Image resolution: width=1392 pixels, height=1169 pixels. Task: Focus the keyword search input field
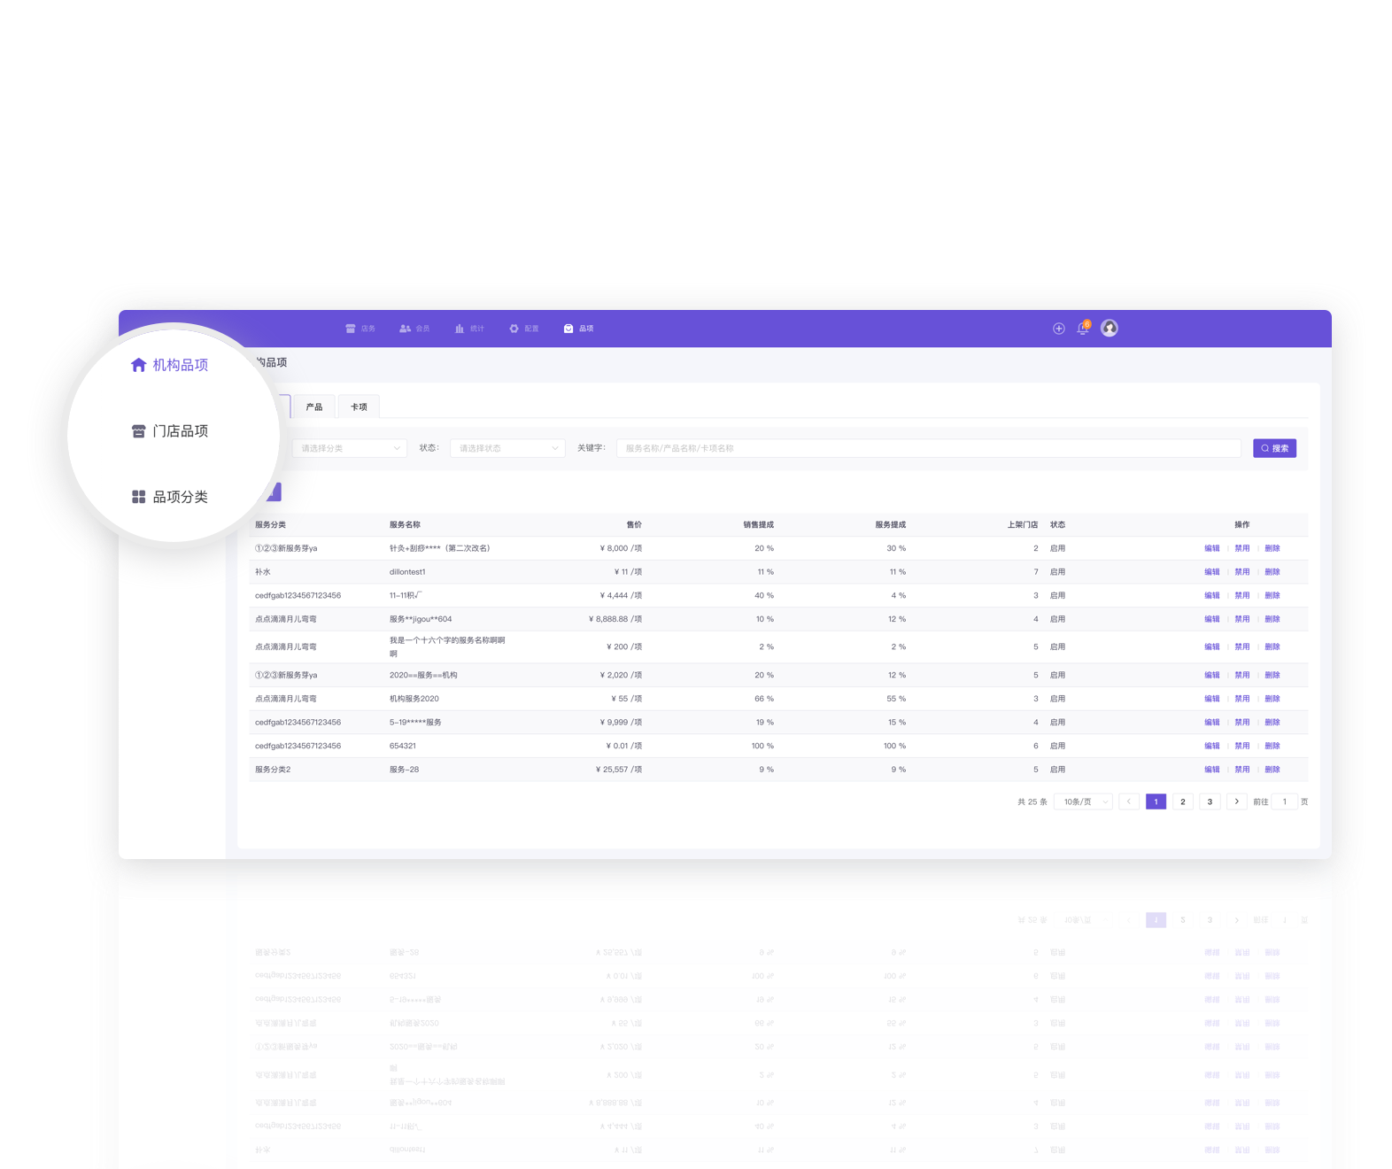pos(928,448)
